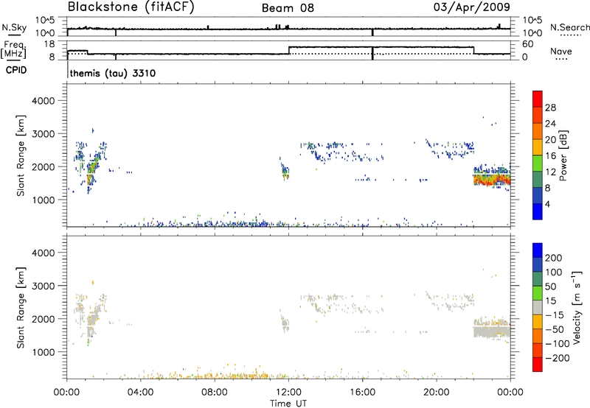
Task: Click the "−200" label on the Velocity scale
Action: click(558, 358)
